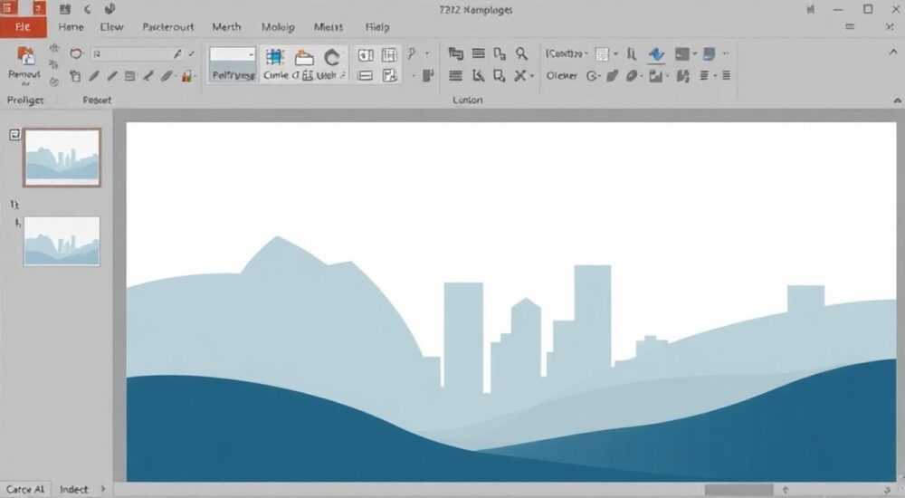905x498 pixels.
Task: Click the X icon below the magnifier
Action: pyautogui.click(x=520, y=76)
